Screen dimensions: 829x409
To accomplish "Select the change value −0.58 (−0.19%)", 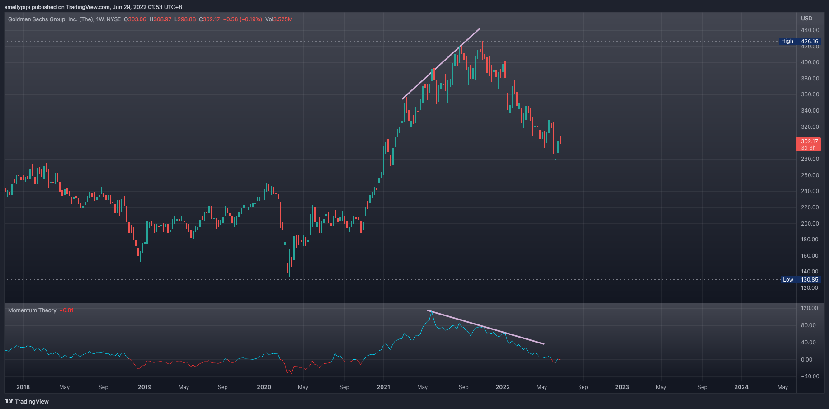I will coord(243,19).
